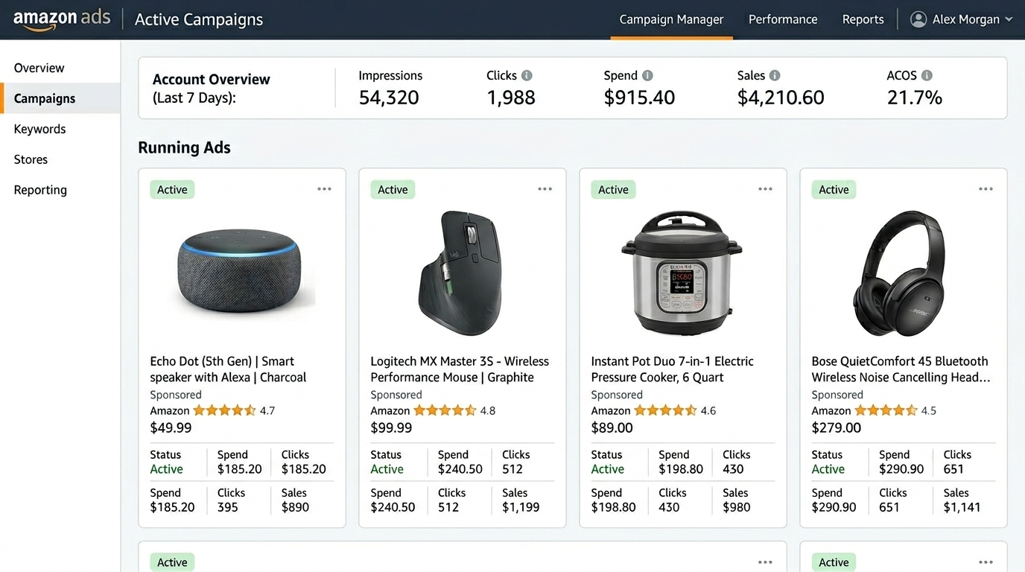The image size is (1025, 572).
Task: Click the three-dot icon on the Bose headphones card
Action: pos(986,188)
